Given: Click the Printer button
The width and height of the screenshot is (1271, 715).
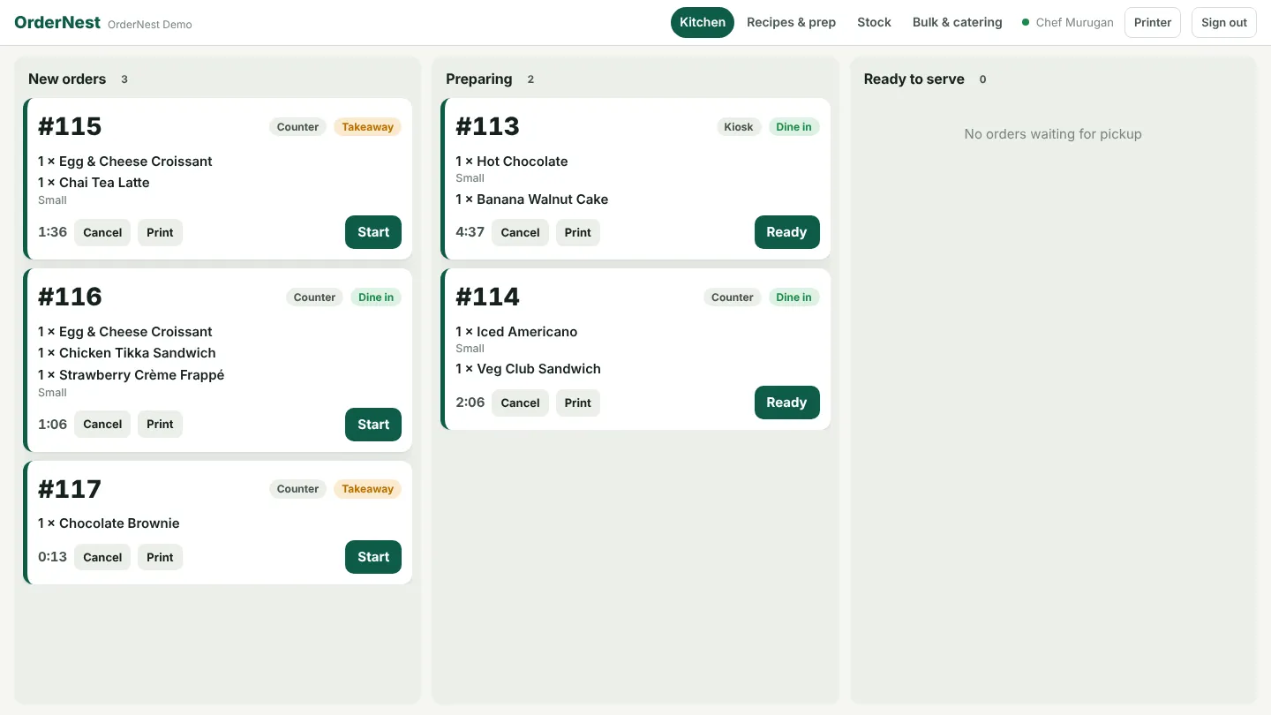Looking at the screenshot, I should click(1152, 22).
